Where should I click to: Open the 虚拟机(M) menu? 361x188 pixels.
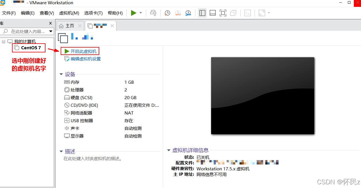pos(69,13)
